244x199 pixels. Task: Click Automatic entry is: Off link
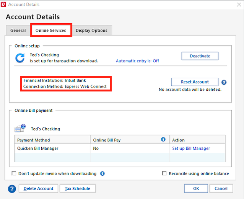point(137,61)
